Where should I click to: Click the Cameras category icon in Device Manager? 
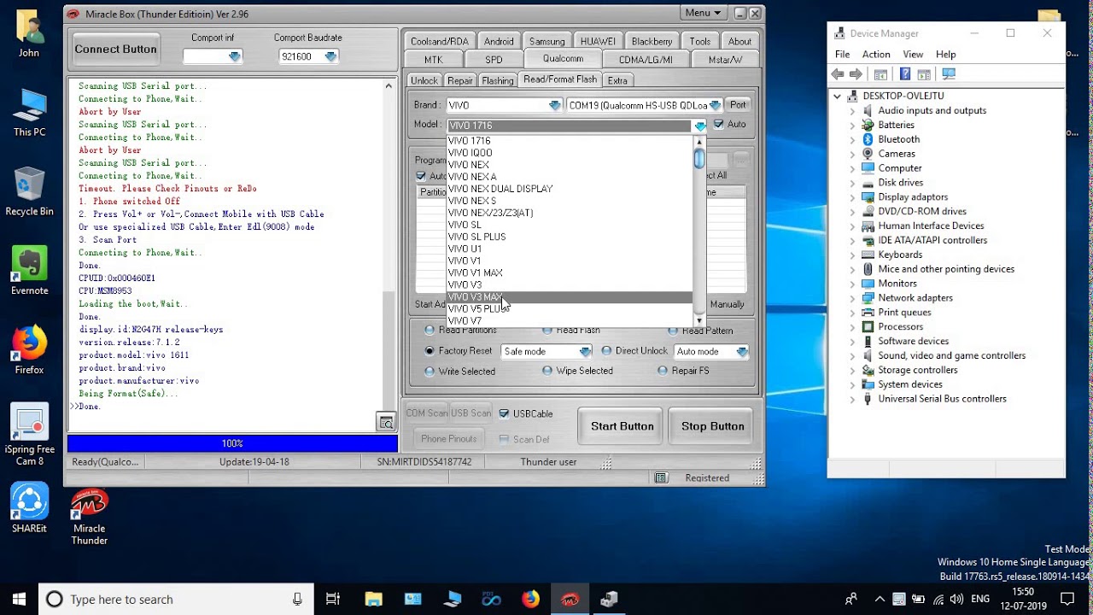coord(868,154)
